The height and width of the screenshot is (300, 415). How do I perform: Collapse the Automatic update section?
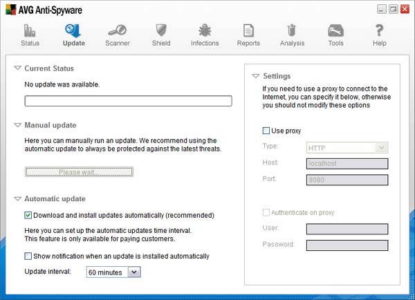click(17, 198)
